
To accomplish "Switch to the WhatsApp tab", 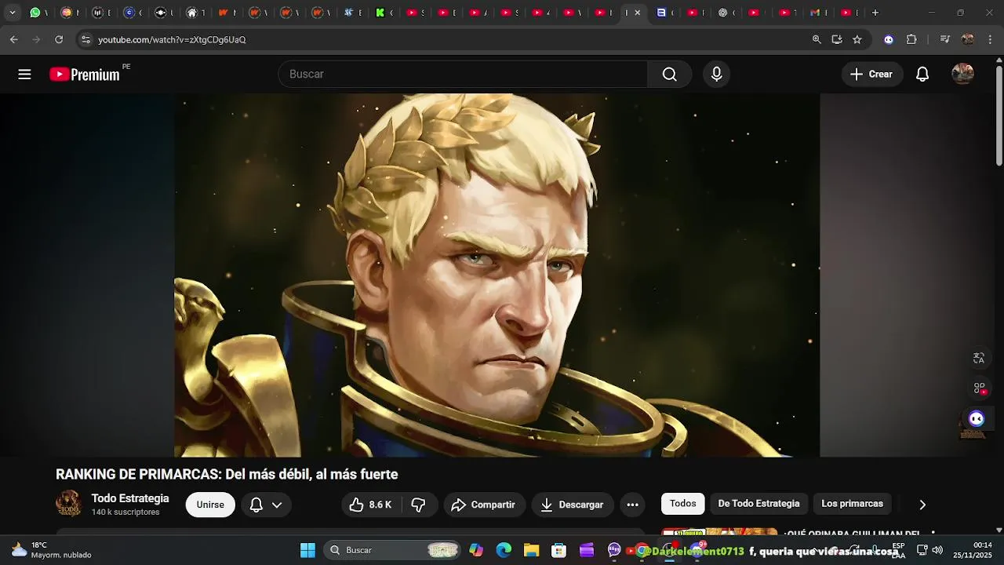I will point(35,13).
